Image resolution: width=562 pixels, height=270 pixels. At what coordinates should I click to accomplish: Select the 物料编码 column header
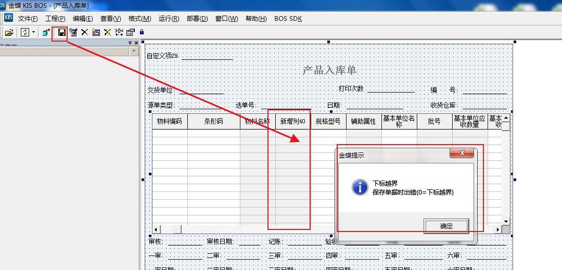[x=170, y=121]
